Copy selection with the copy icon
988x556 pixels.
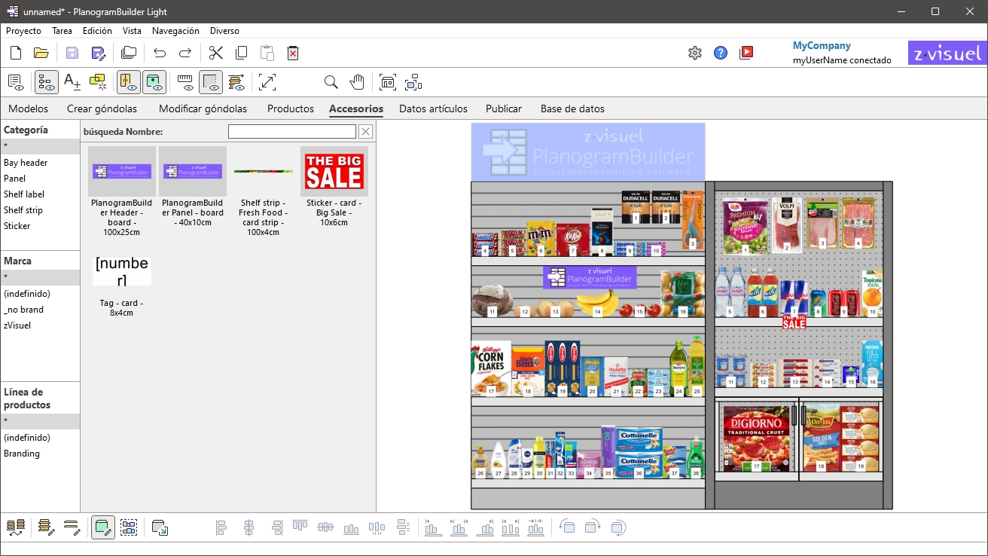(242, 53)
